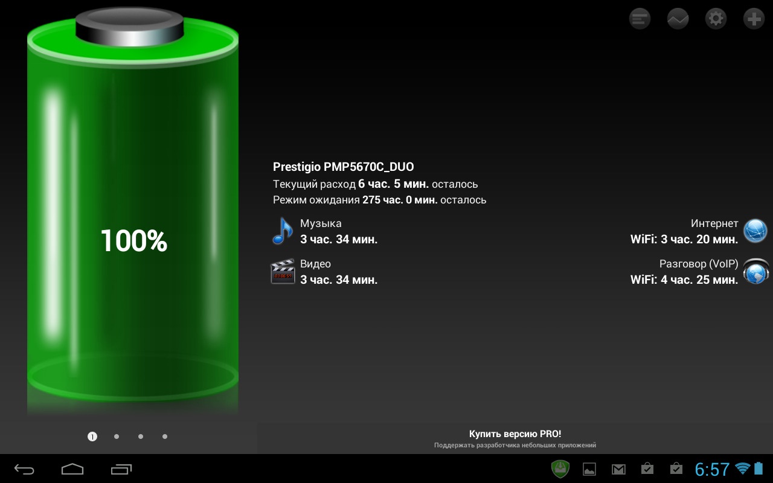Tap the plus icon in top bar
Image resolution: width=773 pixels, height=483 pixels.
754,19
